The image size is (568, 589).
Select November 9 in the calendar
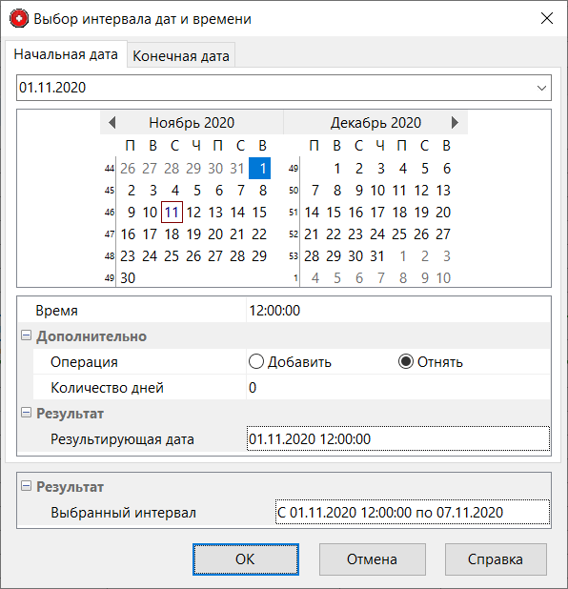click(x=132, y=213)
